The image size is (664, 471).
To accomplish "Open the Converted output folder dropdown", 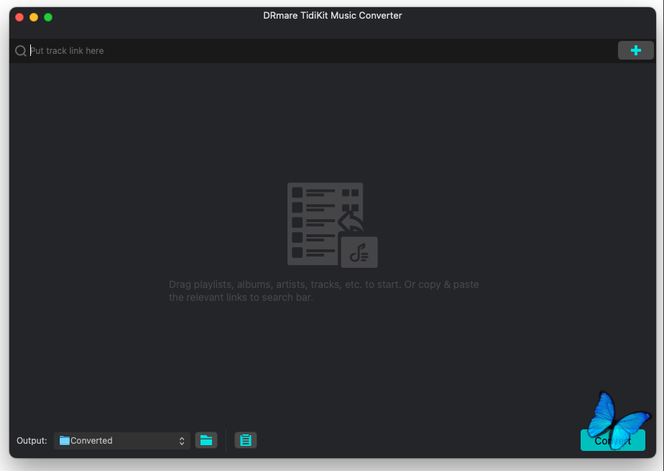I will pos(122,441).
